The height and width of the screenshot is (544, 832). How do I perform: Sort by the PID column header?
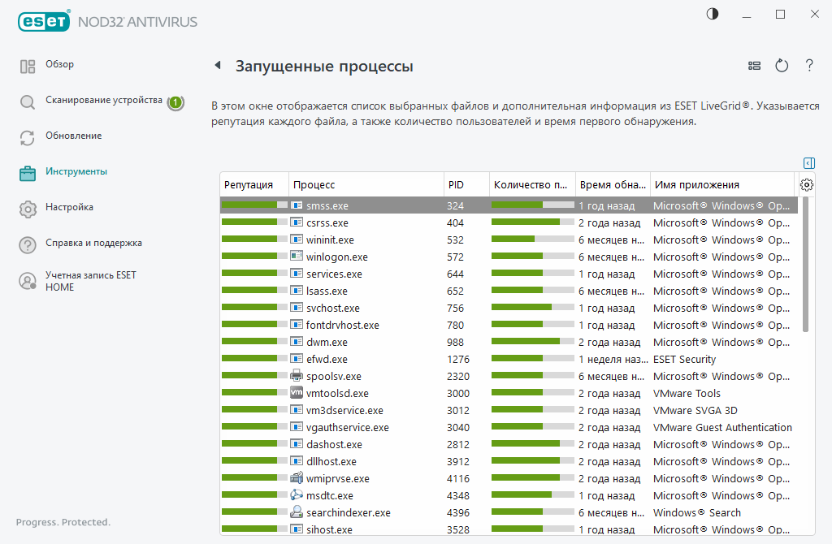tap(466, 184)
